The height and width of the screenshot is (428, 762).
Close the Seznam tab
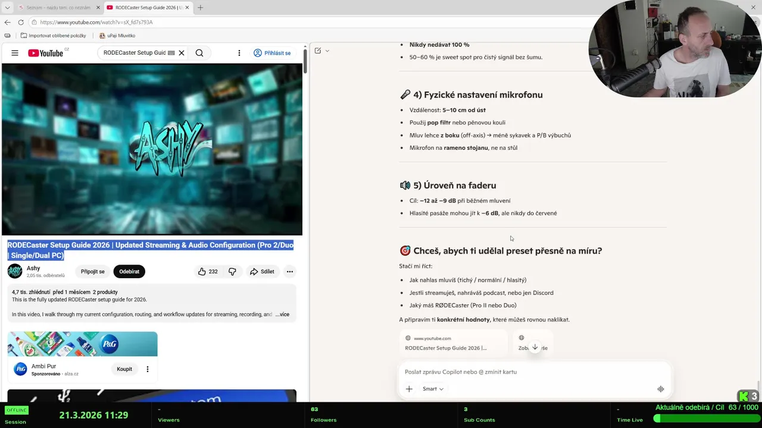(98, 8)
